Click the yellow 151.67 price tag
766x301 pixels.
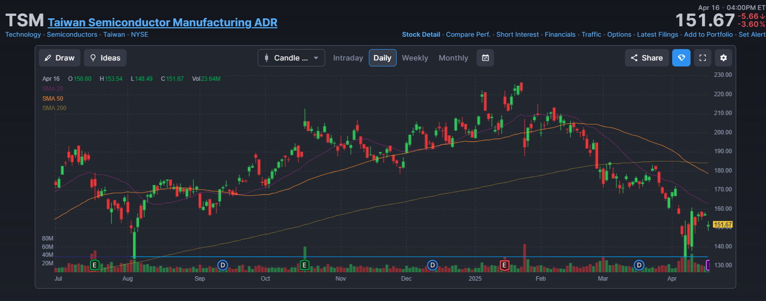(x=722, y=225)
